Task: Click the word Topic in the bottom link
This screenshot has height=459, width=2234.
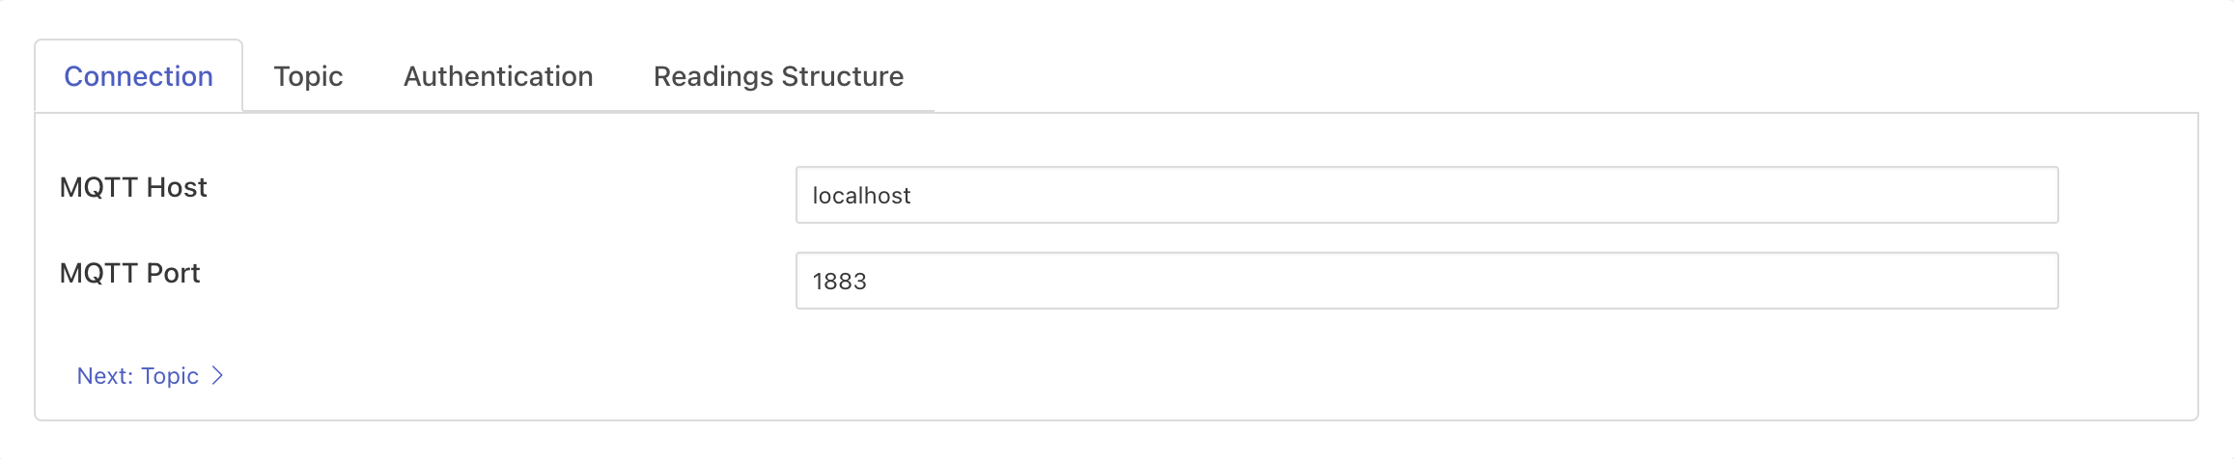Action: (x=170, y=376)
